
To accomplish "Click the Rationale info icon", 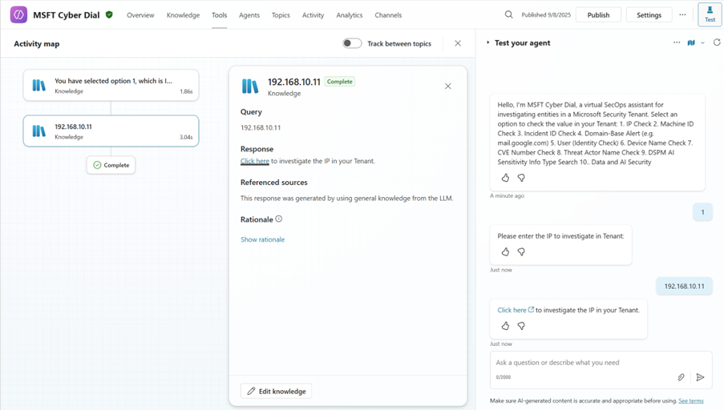I will tap(279, 219).
